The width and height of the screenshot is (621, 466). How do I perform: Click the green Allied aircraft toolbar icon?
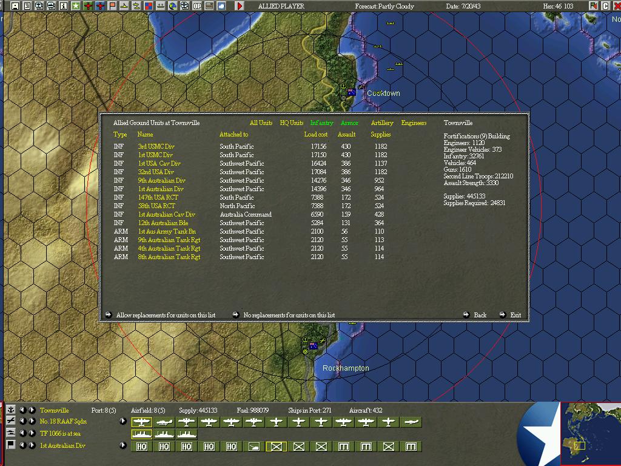[87, 5]
